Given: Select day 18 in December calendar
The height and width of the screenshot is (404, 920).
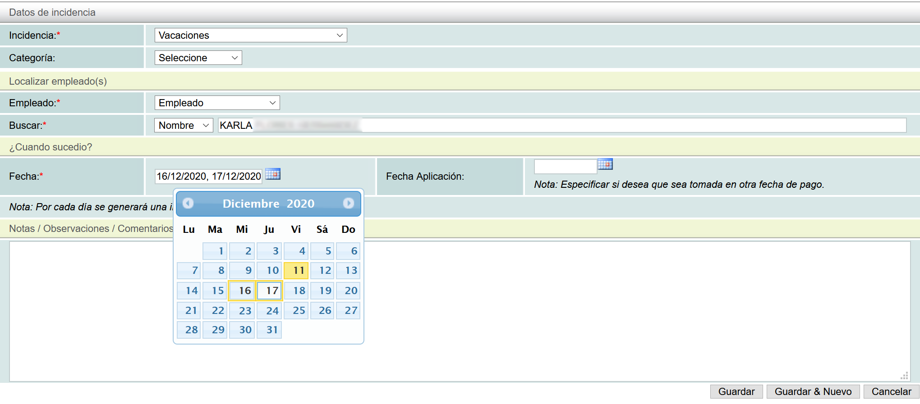Looking at the screenshot, I should [x=296, y=291].
